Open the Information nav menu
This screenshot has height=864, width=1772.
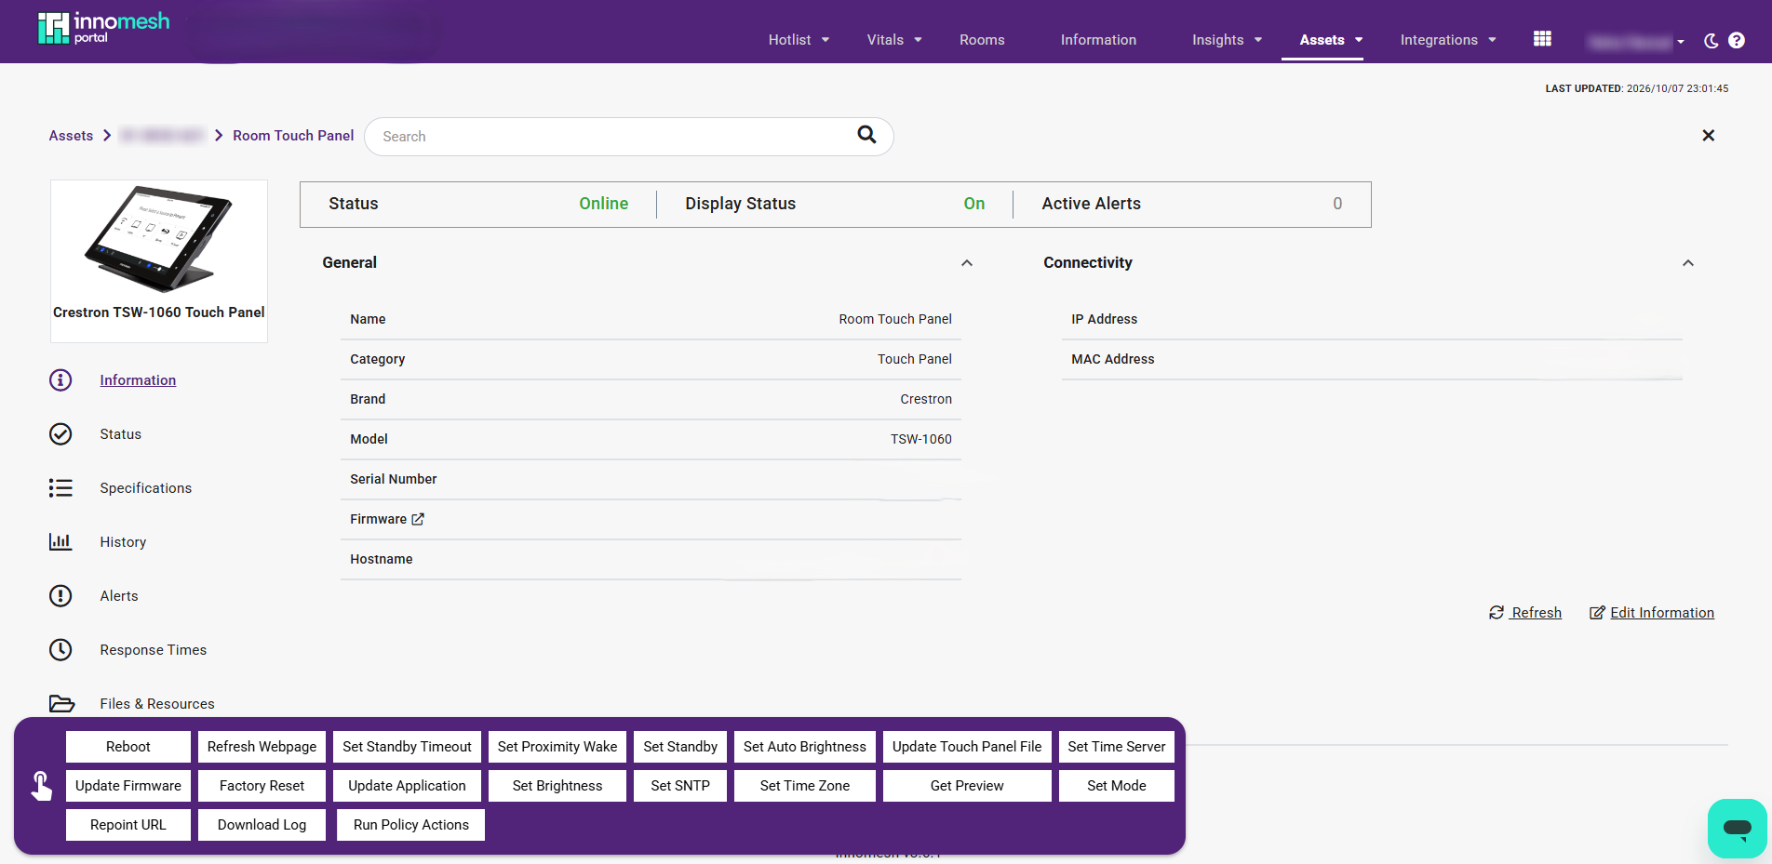coord(1098,40)
